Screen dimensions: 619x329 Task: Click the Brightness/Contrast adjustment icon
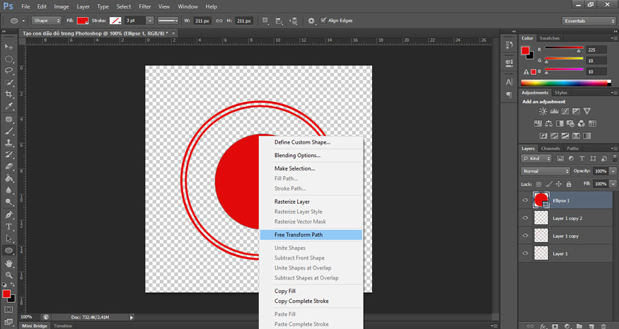click(x=543, y=111)
